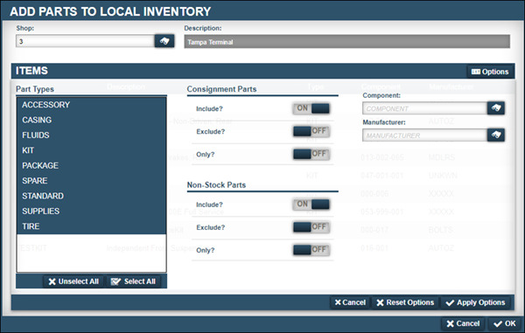The image size is (525, 333).
Task: Click the OK button at bottom
Action: pyautogui.click(x=505, y=323)
